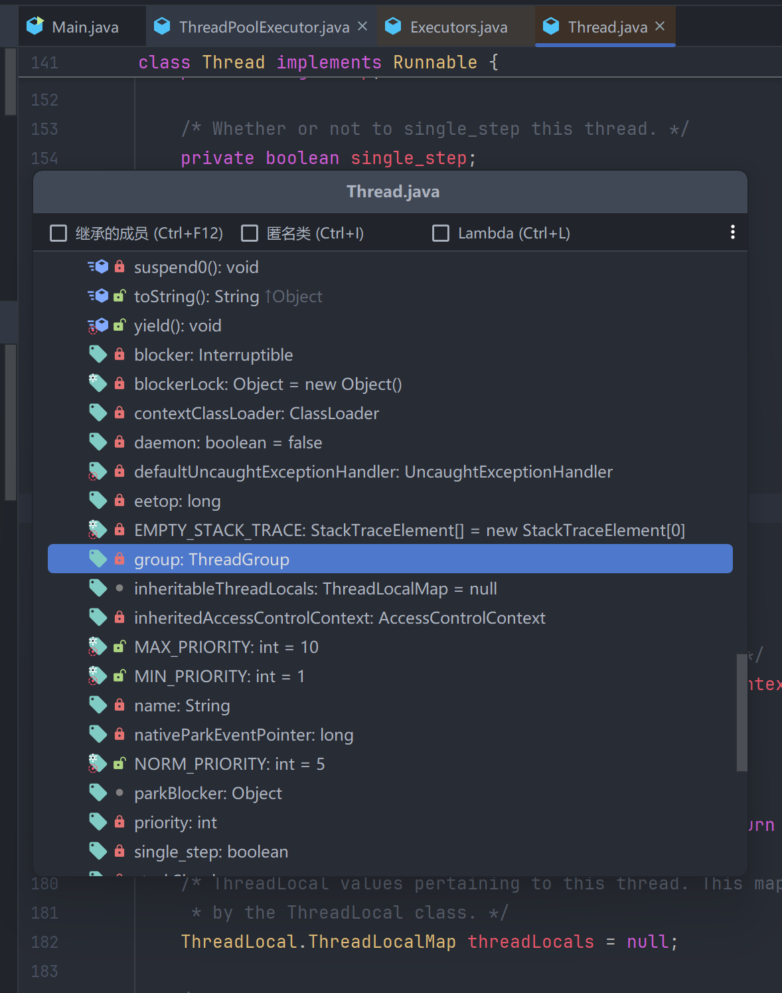Jump to the EMPTY_STACK_TRACE field
Screen dimensions: 782x993
[409, 530]
